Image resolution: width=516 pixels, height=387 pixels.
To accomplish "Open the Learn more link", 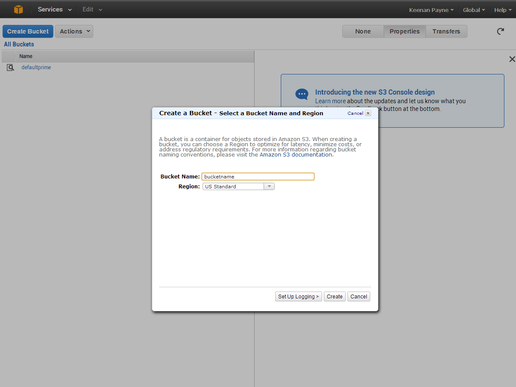I will point(330,101).
